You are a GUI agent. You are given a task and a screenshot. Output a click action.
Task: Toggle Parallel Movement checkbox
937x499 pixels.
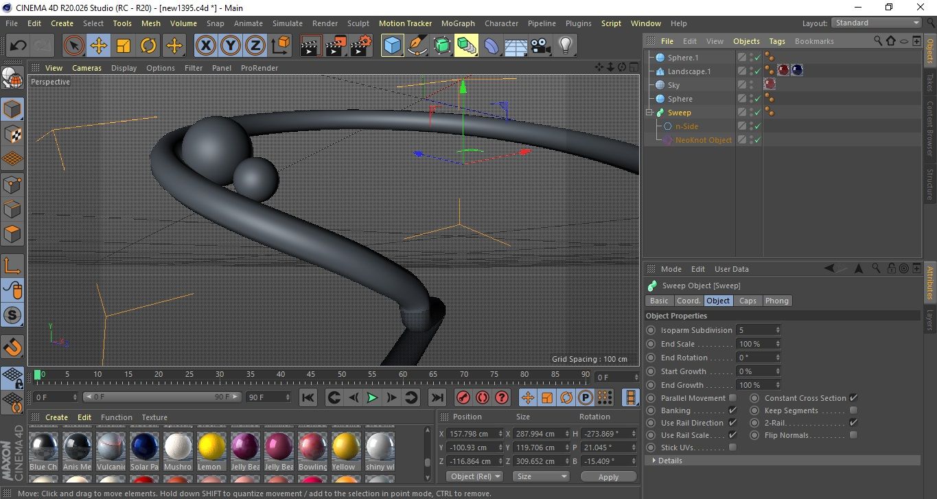732,398
